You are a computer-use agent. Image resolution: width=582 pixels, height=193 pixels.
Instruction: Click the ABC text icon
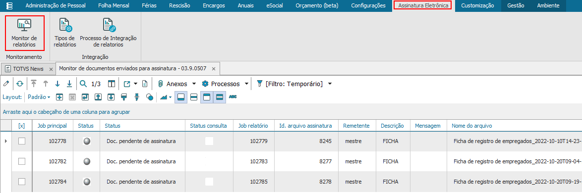click(233, 96)
